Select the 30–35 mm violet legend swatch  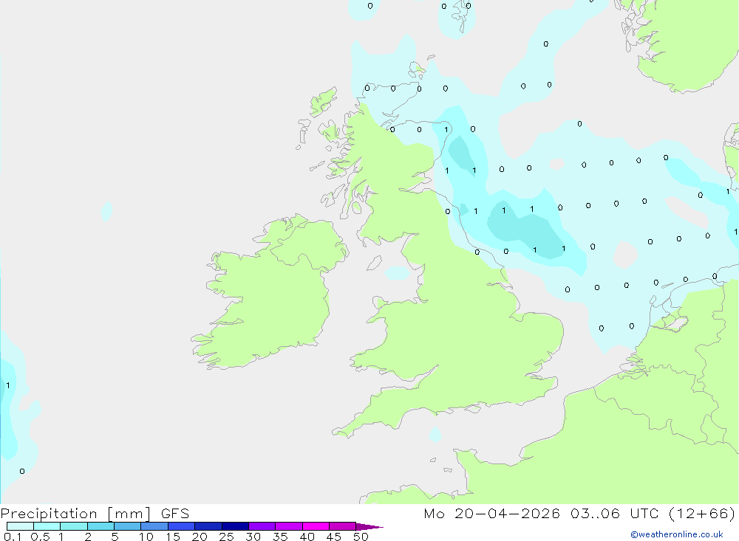pos(262,526)
